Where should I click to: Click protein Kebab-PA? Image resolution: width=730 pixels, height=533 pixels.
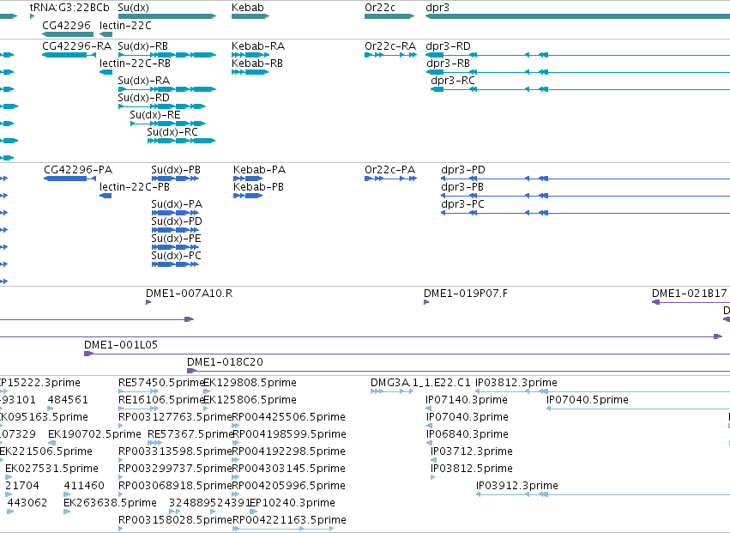[259, 170]
